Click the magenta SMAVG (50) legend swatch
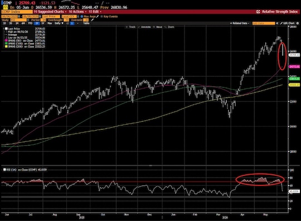 (x=6, y=41)
